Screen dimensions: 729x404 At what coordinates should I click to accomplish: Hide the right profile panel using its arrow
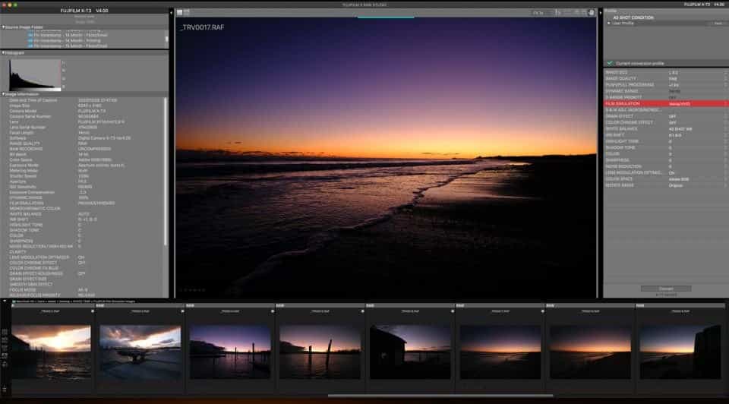(600, 13)
